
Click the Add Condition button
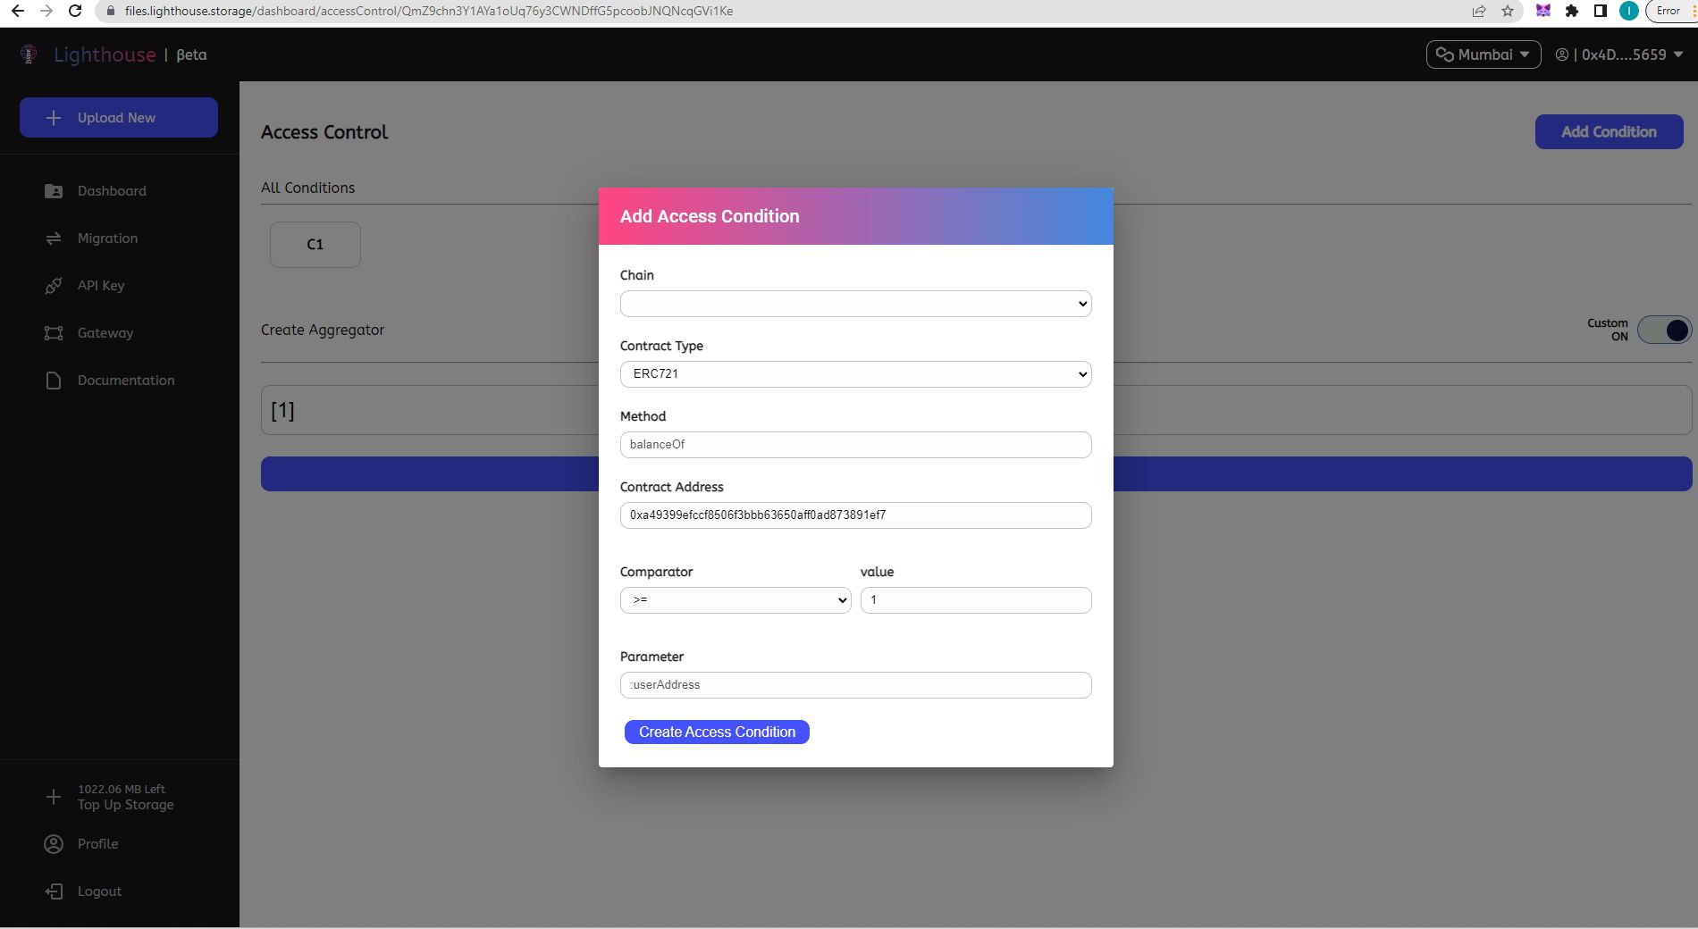point(1609,131)
